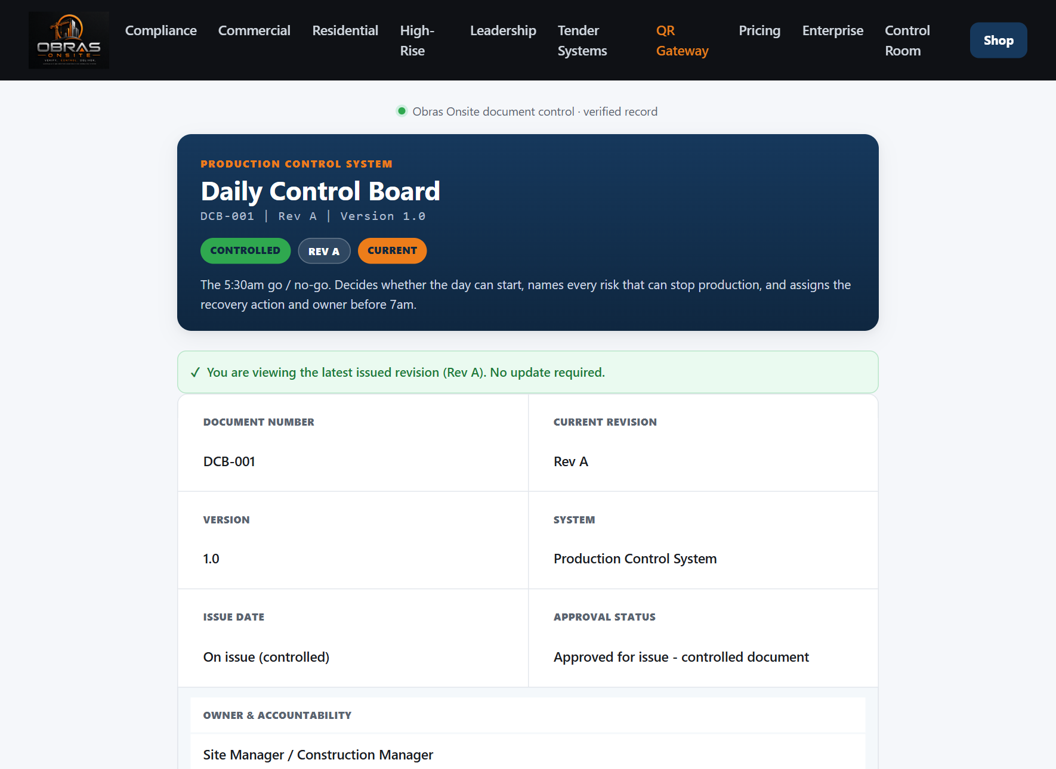This screenshot has height=769, width=1056.
Task: Click the CURRENT REVISION label
Action: (x=605, y=422)
